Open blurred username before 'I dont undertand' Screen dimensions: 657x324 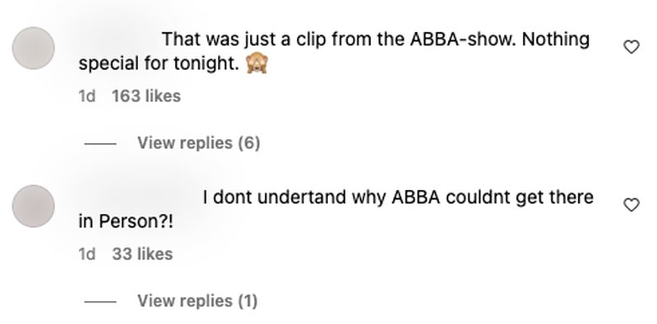point(138,197)
